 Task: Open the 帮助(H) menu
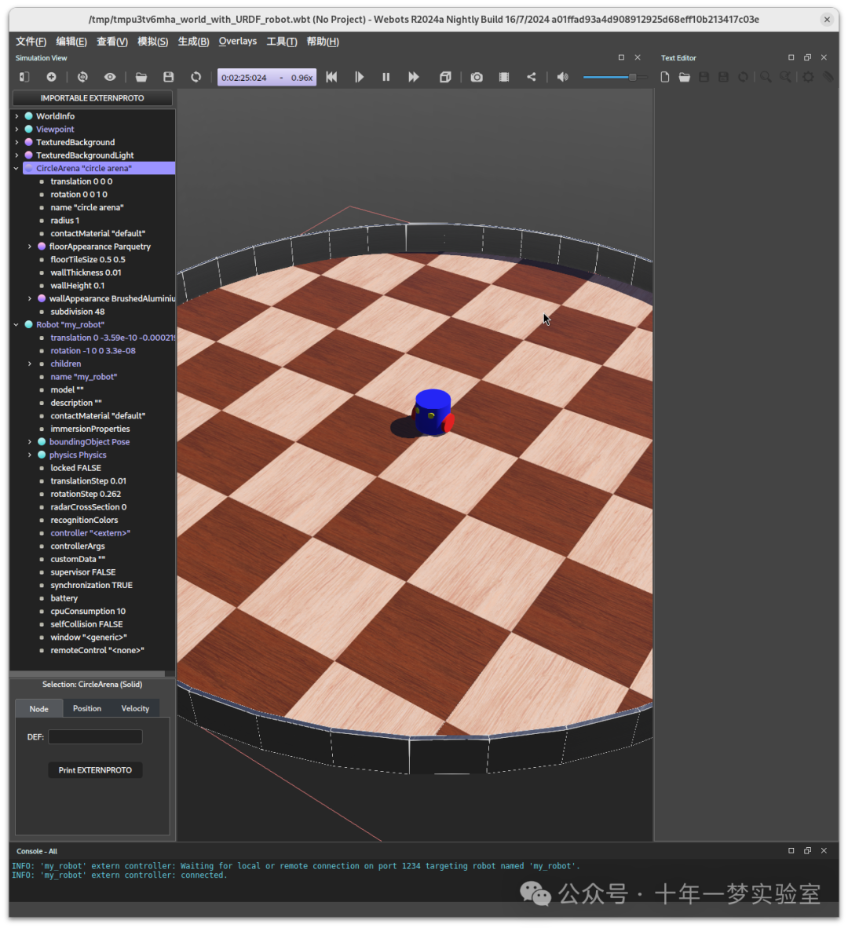click(323, 42)
